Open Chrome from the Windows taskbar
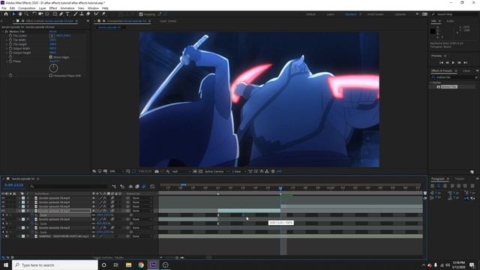This screenshot has width=480, height=270. click(x=141, y=265)
